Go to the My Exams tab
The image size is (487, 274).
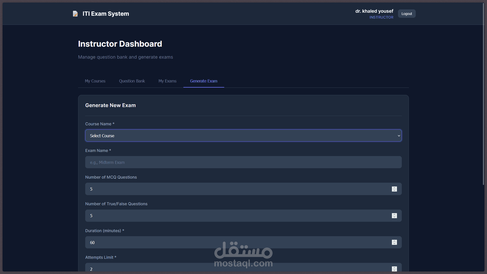(x=167, y=81)
